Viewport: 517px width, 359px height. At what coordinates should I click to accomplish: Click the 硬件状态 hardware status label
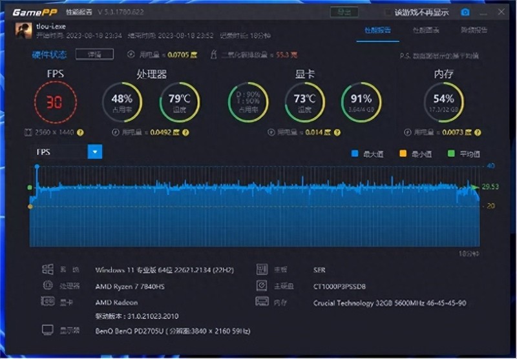(x=50, y=54)
